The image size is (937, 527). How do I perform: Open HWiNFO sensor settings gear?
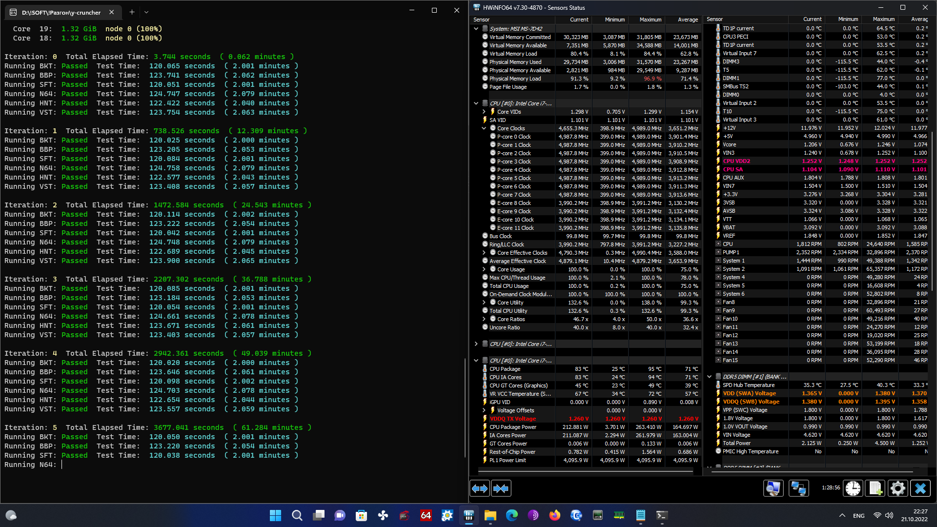point(897,488)
